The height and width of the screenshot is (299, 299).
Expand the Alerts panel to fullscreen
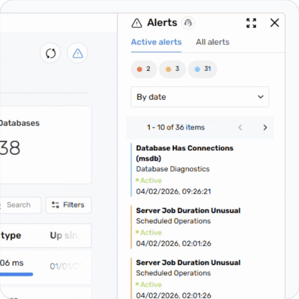tap(251, 23)
